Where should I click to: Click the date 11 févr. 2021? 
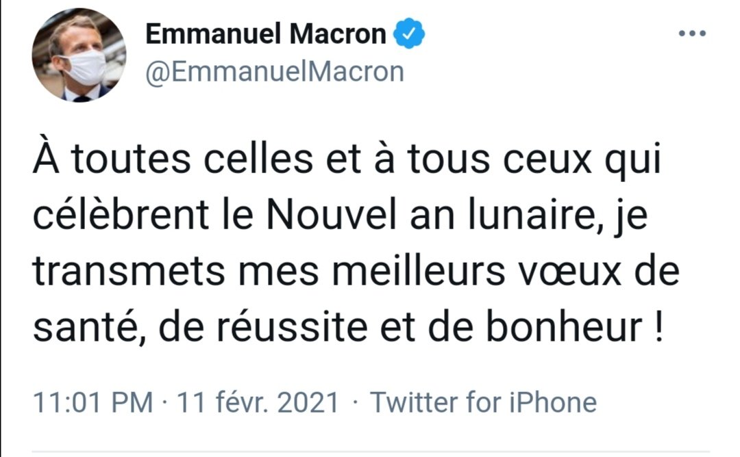pos(258,402)
